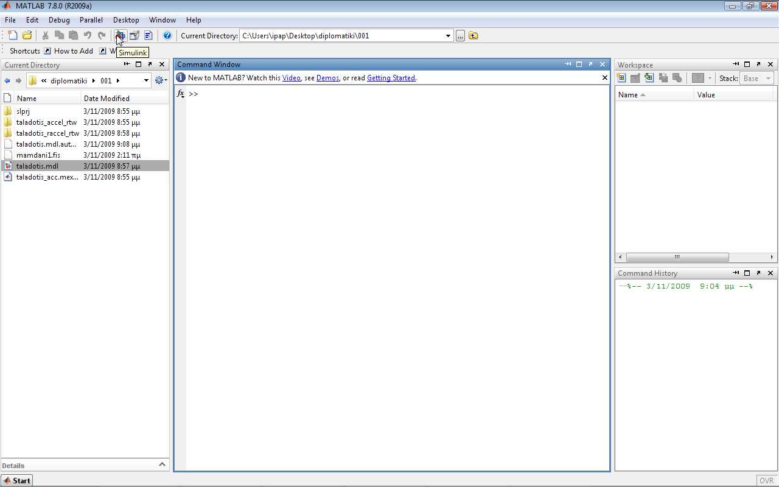Open the How to Add shortcut

coord(68,51)
